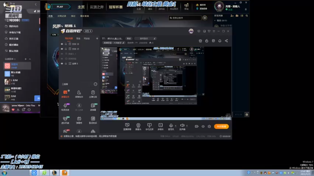
Task: Toggle the lock on 文本 15 source
Action: point(66,49)
